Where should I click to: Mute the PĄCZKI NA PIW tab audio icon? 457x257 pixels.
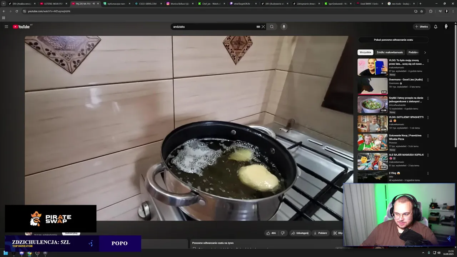pyautogui.click(x=94, y=4)
